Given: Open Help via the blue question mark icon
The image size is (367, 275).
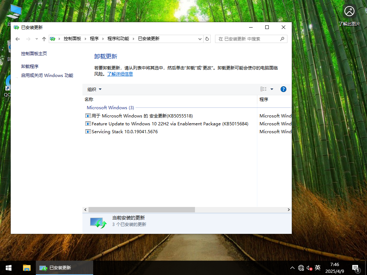Looking at the screenshot, I should coord(283,89).
